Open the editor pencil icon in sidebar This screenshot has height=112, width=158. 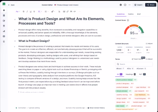click(x=4, y=21)
